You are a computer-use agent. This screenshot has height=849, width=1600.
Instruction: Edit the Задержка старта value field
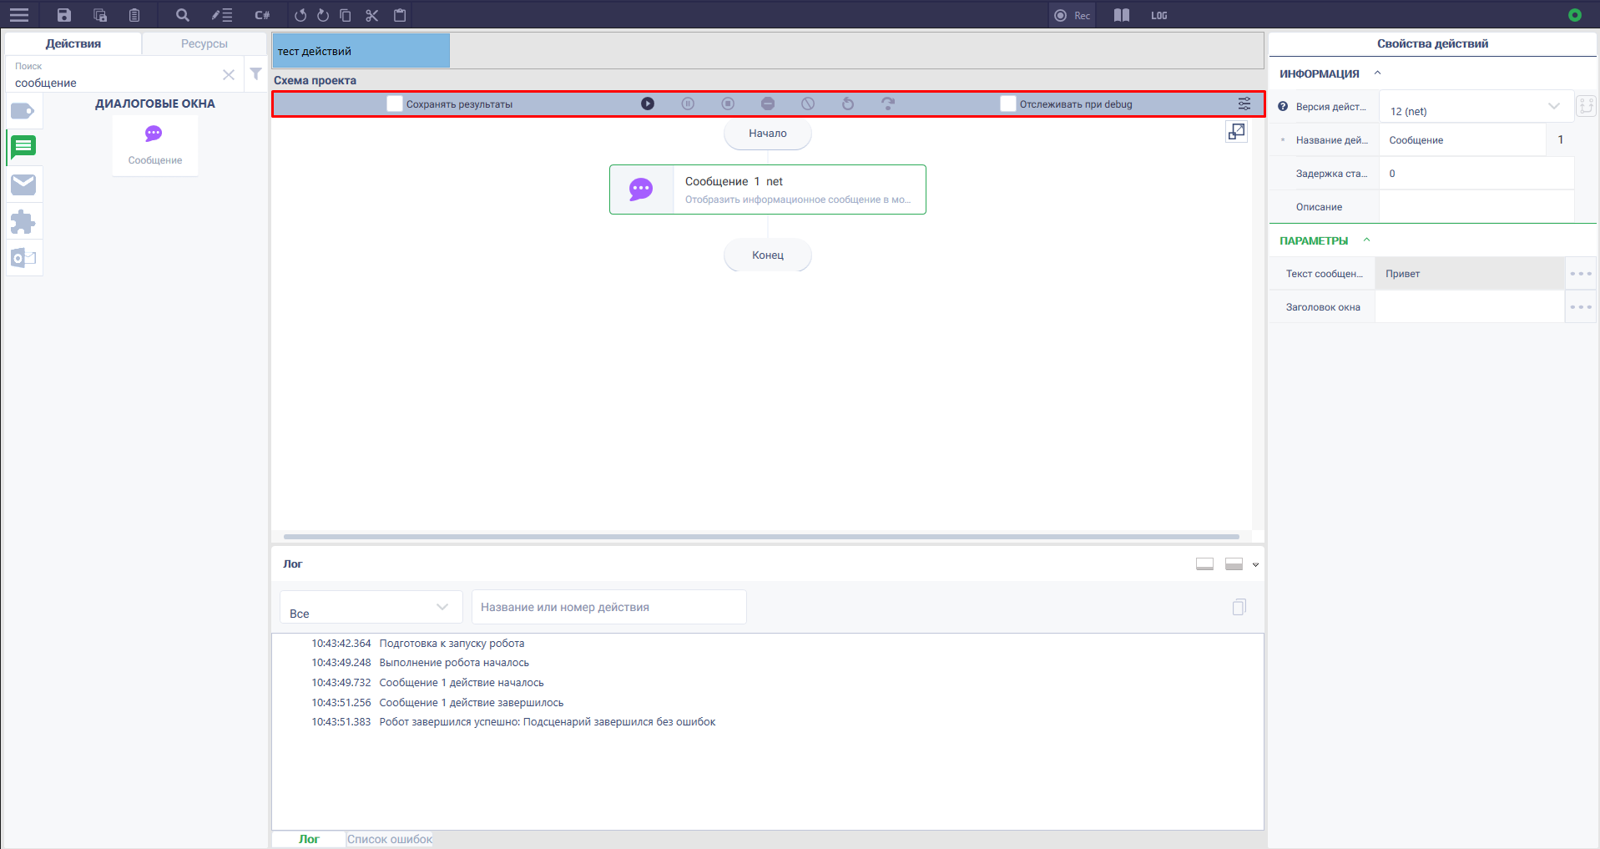[1476, 174]
